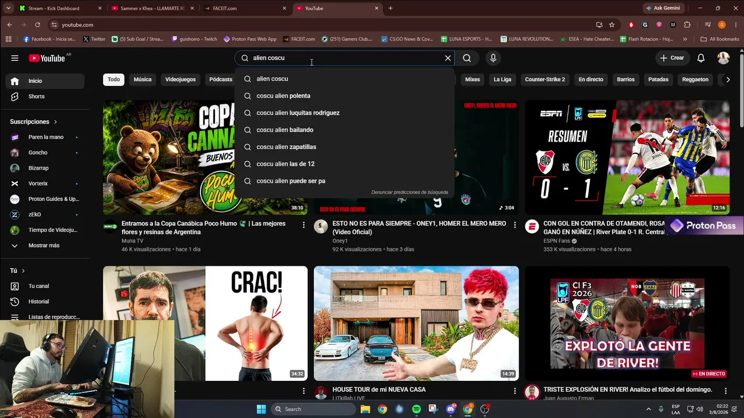
Task: Select the Todo filter chip
Action: 114,80
